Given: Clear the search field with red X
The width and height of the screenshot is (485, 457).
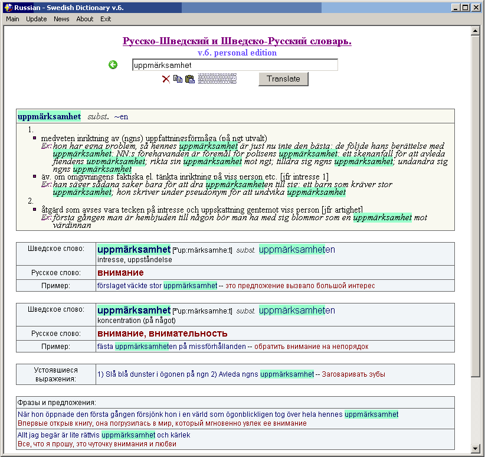Looking at the screenshot, I should [166, 79].
